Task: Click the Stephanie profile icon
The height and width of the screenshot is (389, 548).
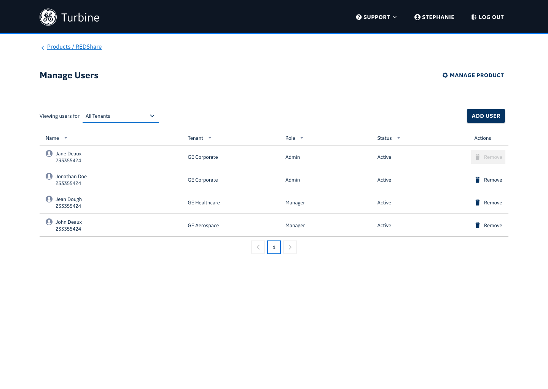Action: pyautogui.click(x=417, y=17)
